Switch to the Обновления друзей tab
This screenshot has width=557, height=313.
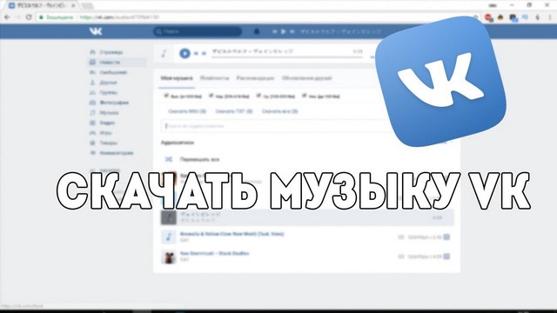(306, 78)
